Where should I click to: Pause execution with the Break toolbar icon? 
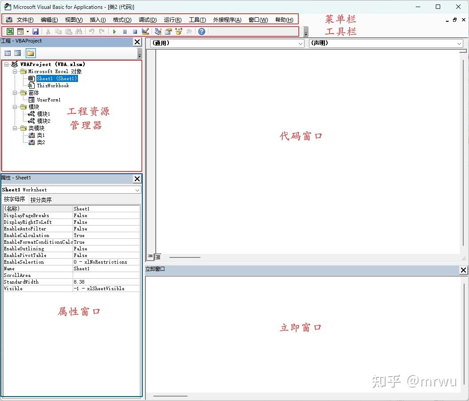point(125,31)
